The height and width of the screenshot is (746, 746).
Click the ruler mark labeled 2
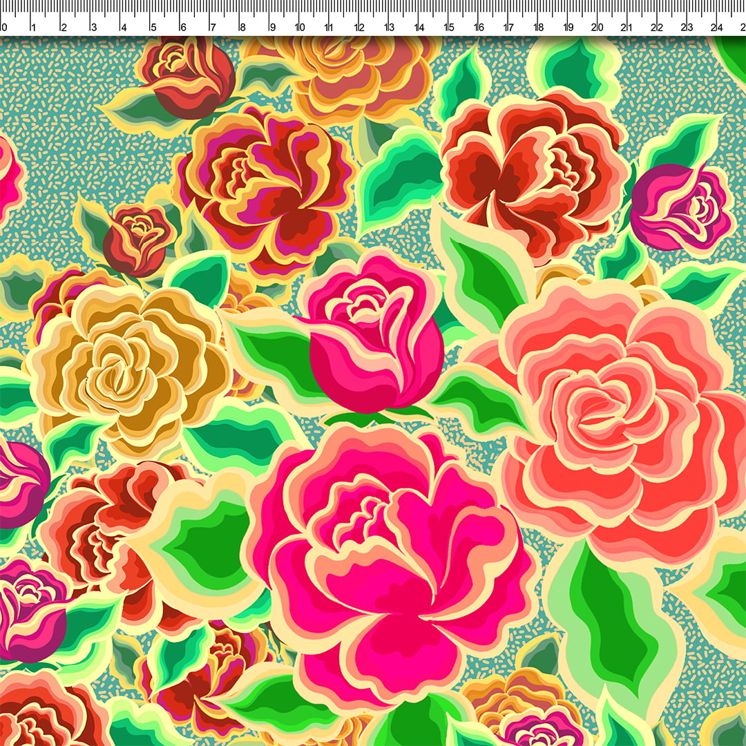click(x=64, y=28)
